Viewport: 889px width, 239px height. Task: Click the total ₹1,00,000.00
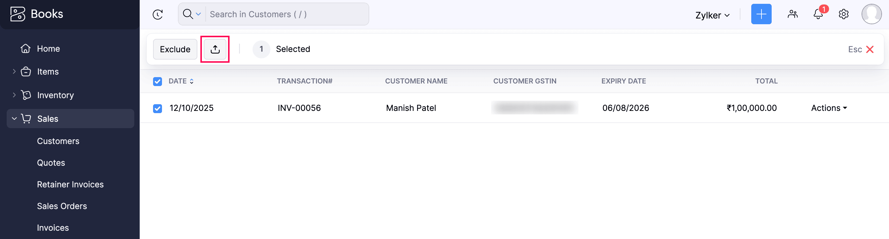(751, 108)
